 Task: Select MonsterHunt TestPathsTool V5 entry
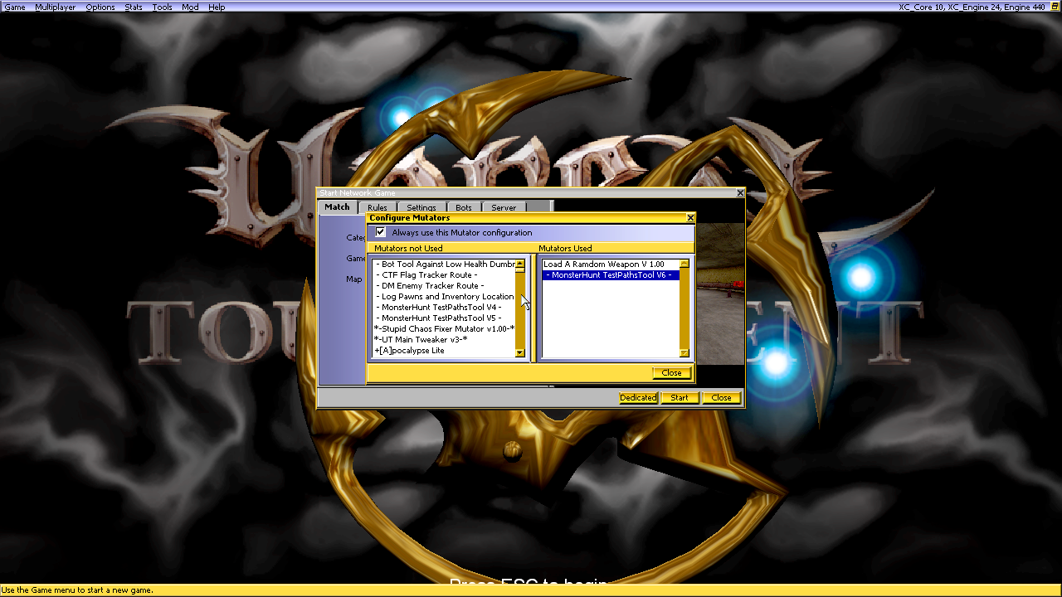pyautogui.click(x=444, y=318)
